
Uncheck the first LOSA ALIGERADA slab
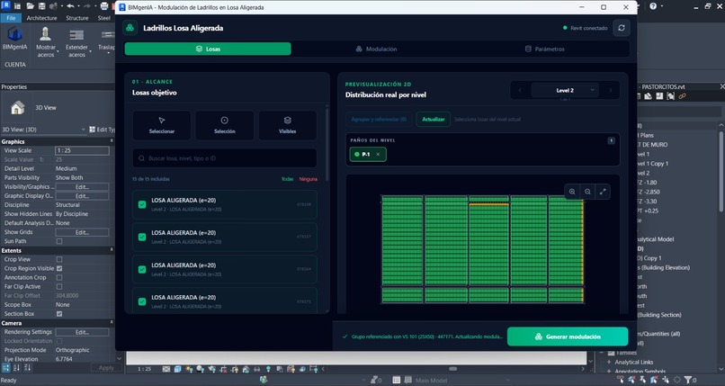click(x=142, y=204)
